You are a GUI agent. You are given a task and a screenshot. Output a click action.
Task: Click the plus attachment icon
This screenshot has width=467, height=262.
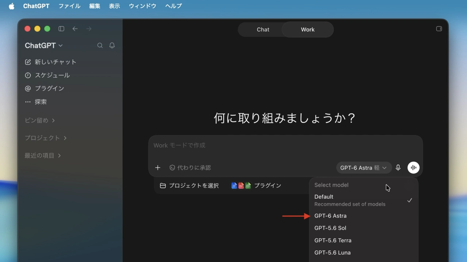(158, 168)
